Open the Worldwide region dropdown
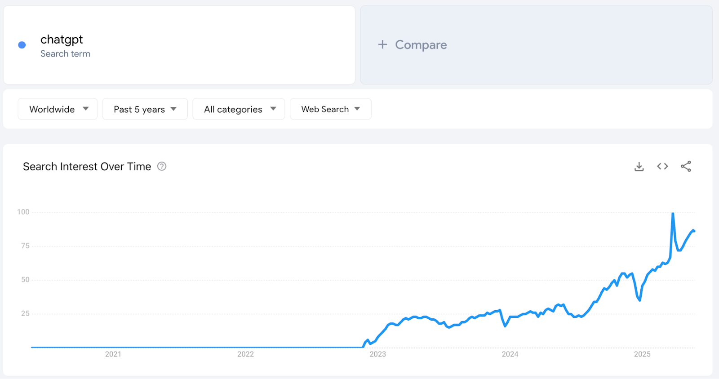This screenshot has height=379, width=719. click(x=58, y=109)
